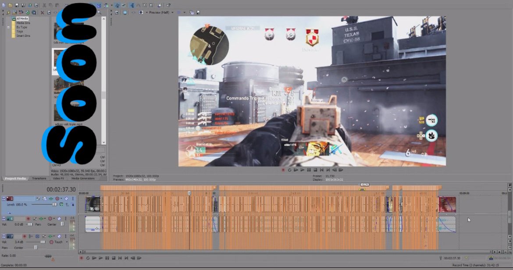Screen dimensions: 513x270
Task: Save the project with the floppy disk icon
Action: click(x=17, y=5)
